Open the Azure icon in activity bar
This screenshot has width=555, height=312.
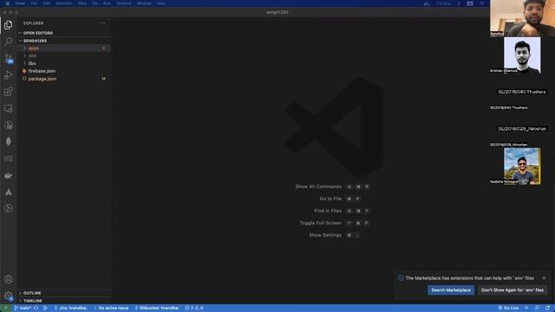click(8, 192)
